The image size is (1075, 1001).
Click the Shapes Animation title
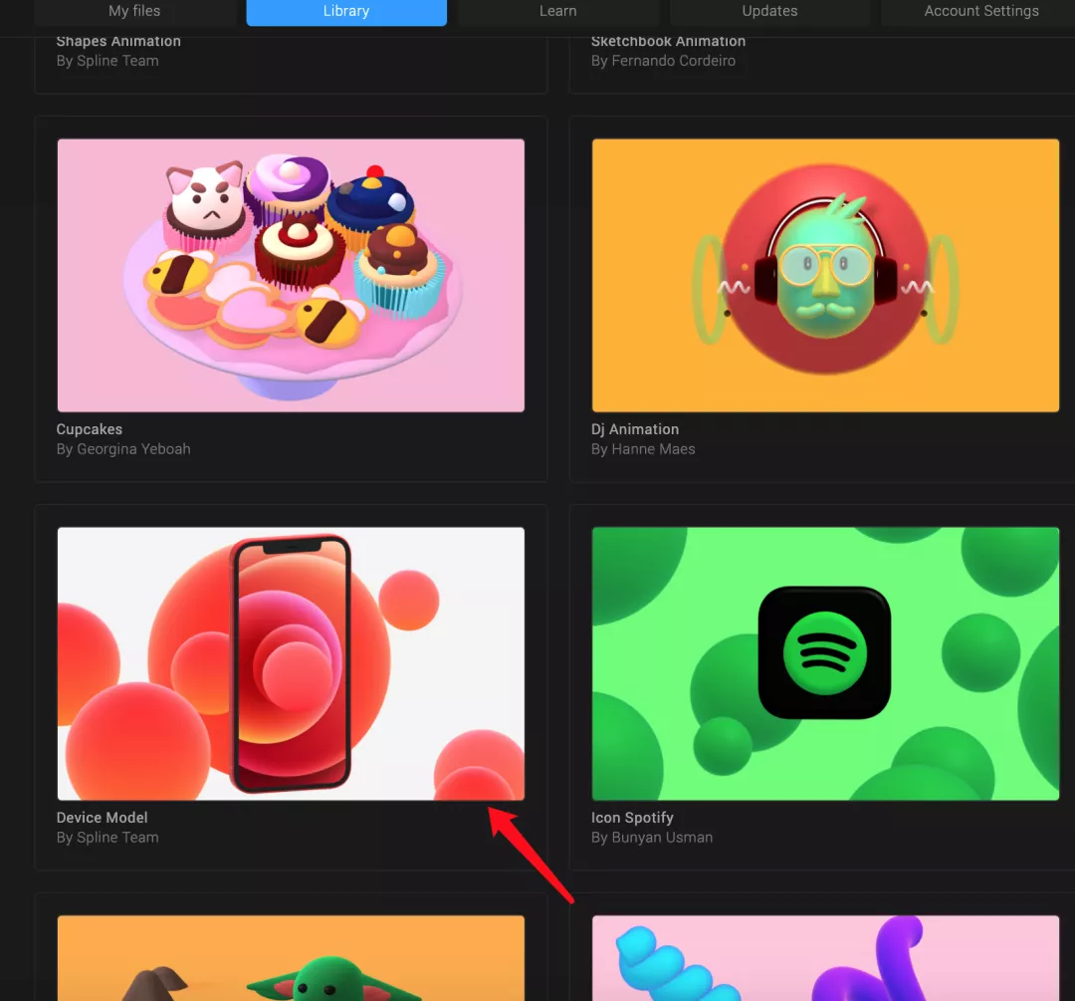(x=118, y=41)
